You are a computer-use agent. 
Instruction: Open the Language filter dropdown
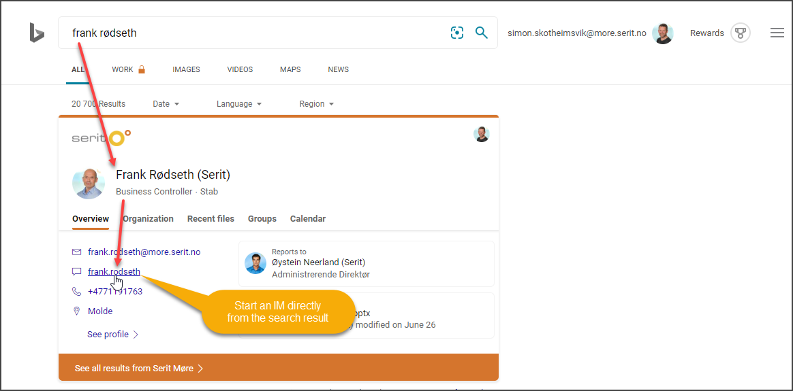tap(239, 104)
